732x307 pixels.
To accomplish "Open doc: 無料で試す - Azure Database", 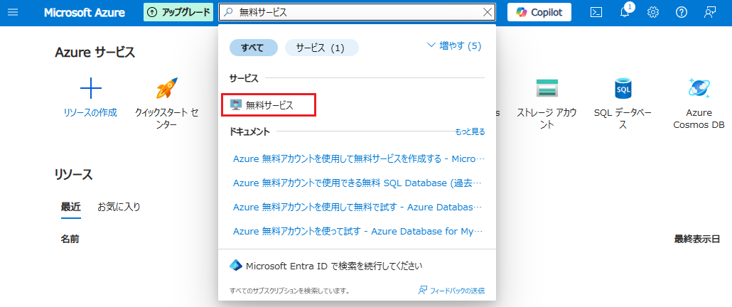I will (x=358, y=208).
